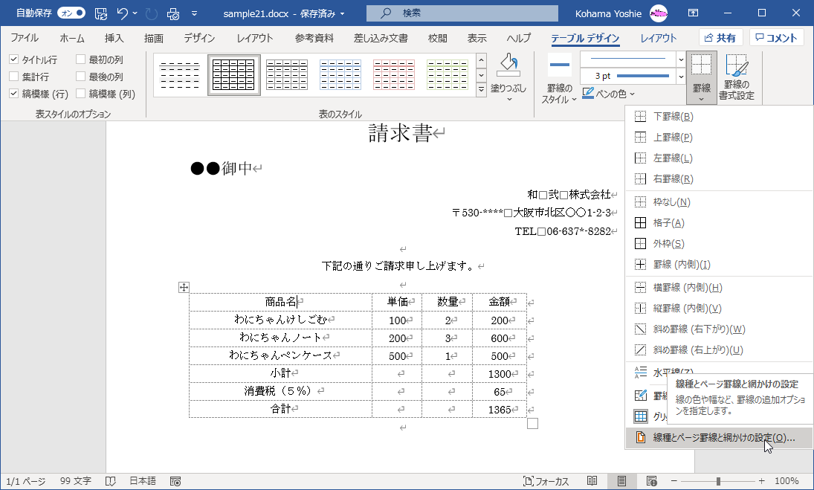Switch to the 差し込み文書 ribbon tab
The height and width of the screenshot is (490, 814).
click(381, 37)
